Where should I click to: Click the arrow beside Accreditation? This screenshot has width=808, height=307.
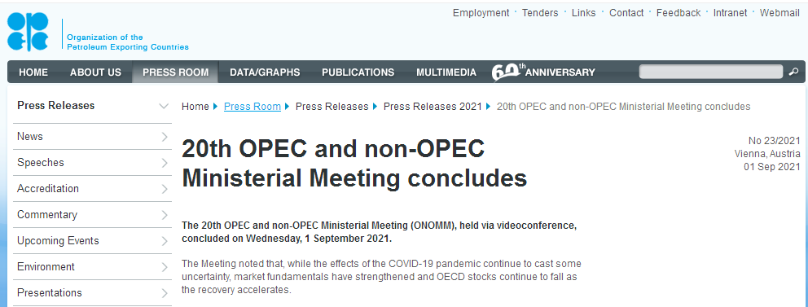(165, 189)
